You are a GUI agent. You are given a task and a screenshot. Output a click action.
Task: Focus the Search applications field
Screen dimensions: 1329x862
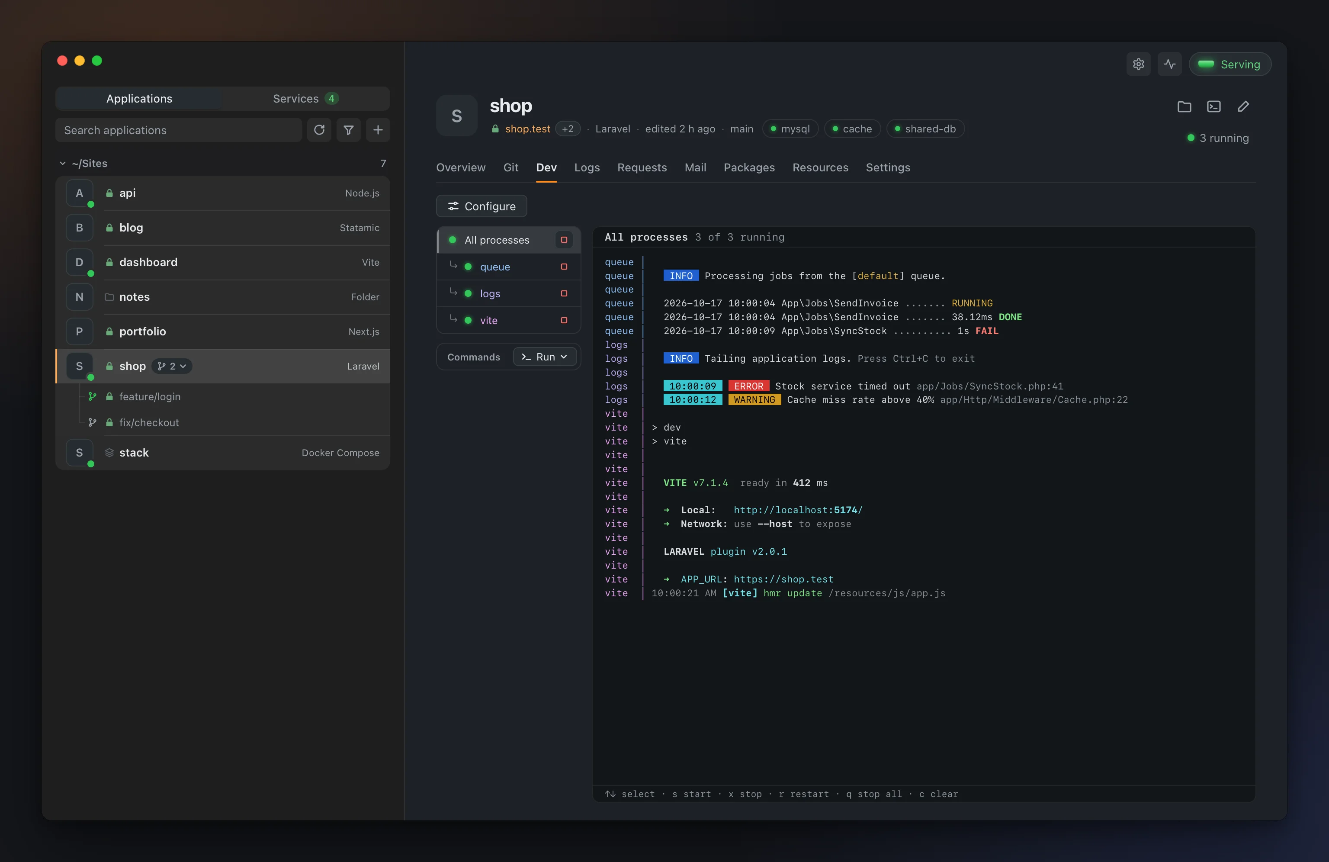click(x=179, y=130)
